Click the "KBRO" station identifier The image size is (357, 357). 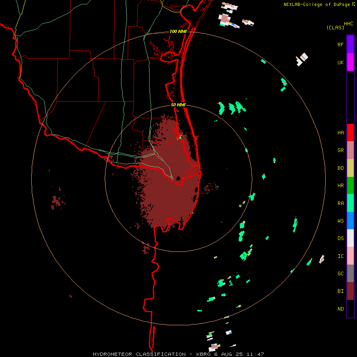tap(203, 354)
